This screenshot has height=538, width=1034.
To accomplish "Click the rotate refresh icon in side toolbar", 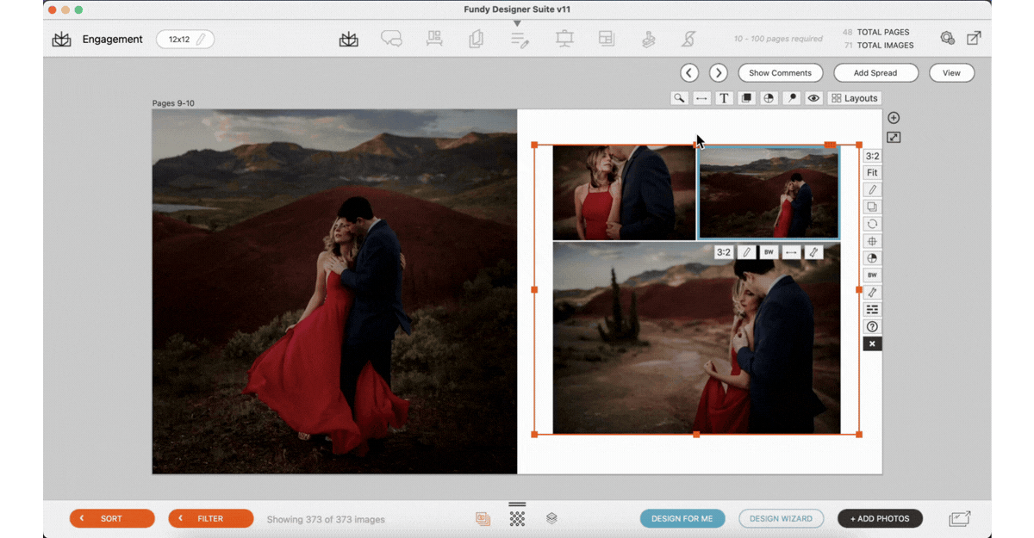I will coord(872,224).
